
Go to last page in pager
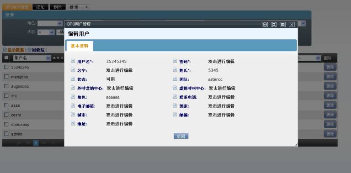click(53, 143)
